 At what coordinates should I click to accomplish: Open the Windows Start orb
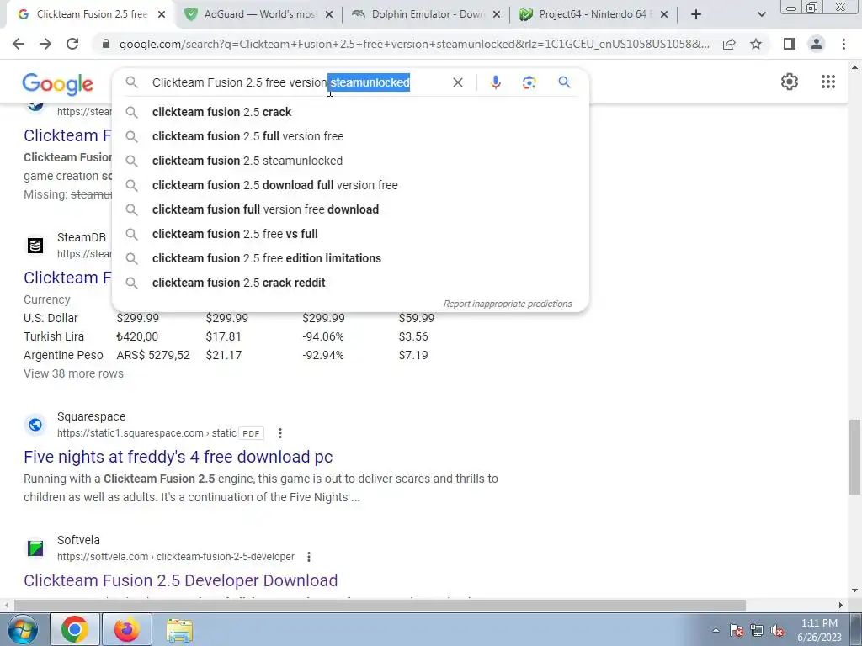tap(21, 629)
